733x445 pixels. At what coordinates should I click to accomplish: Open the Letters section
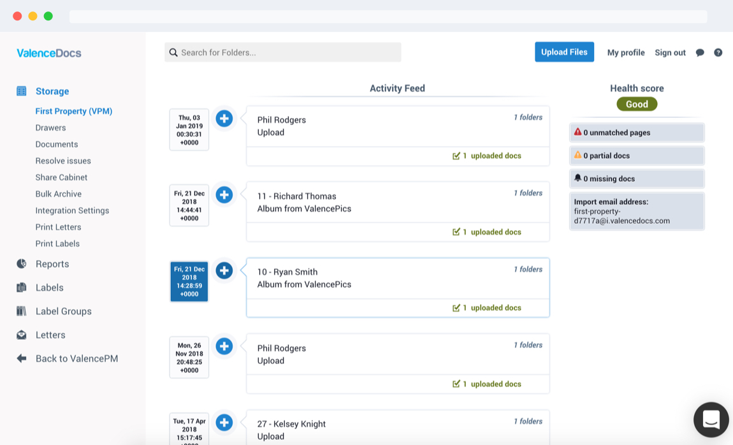50,335
